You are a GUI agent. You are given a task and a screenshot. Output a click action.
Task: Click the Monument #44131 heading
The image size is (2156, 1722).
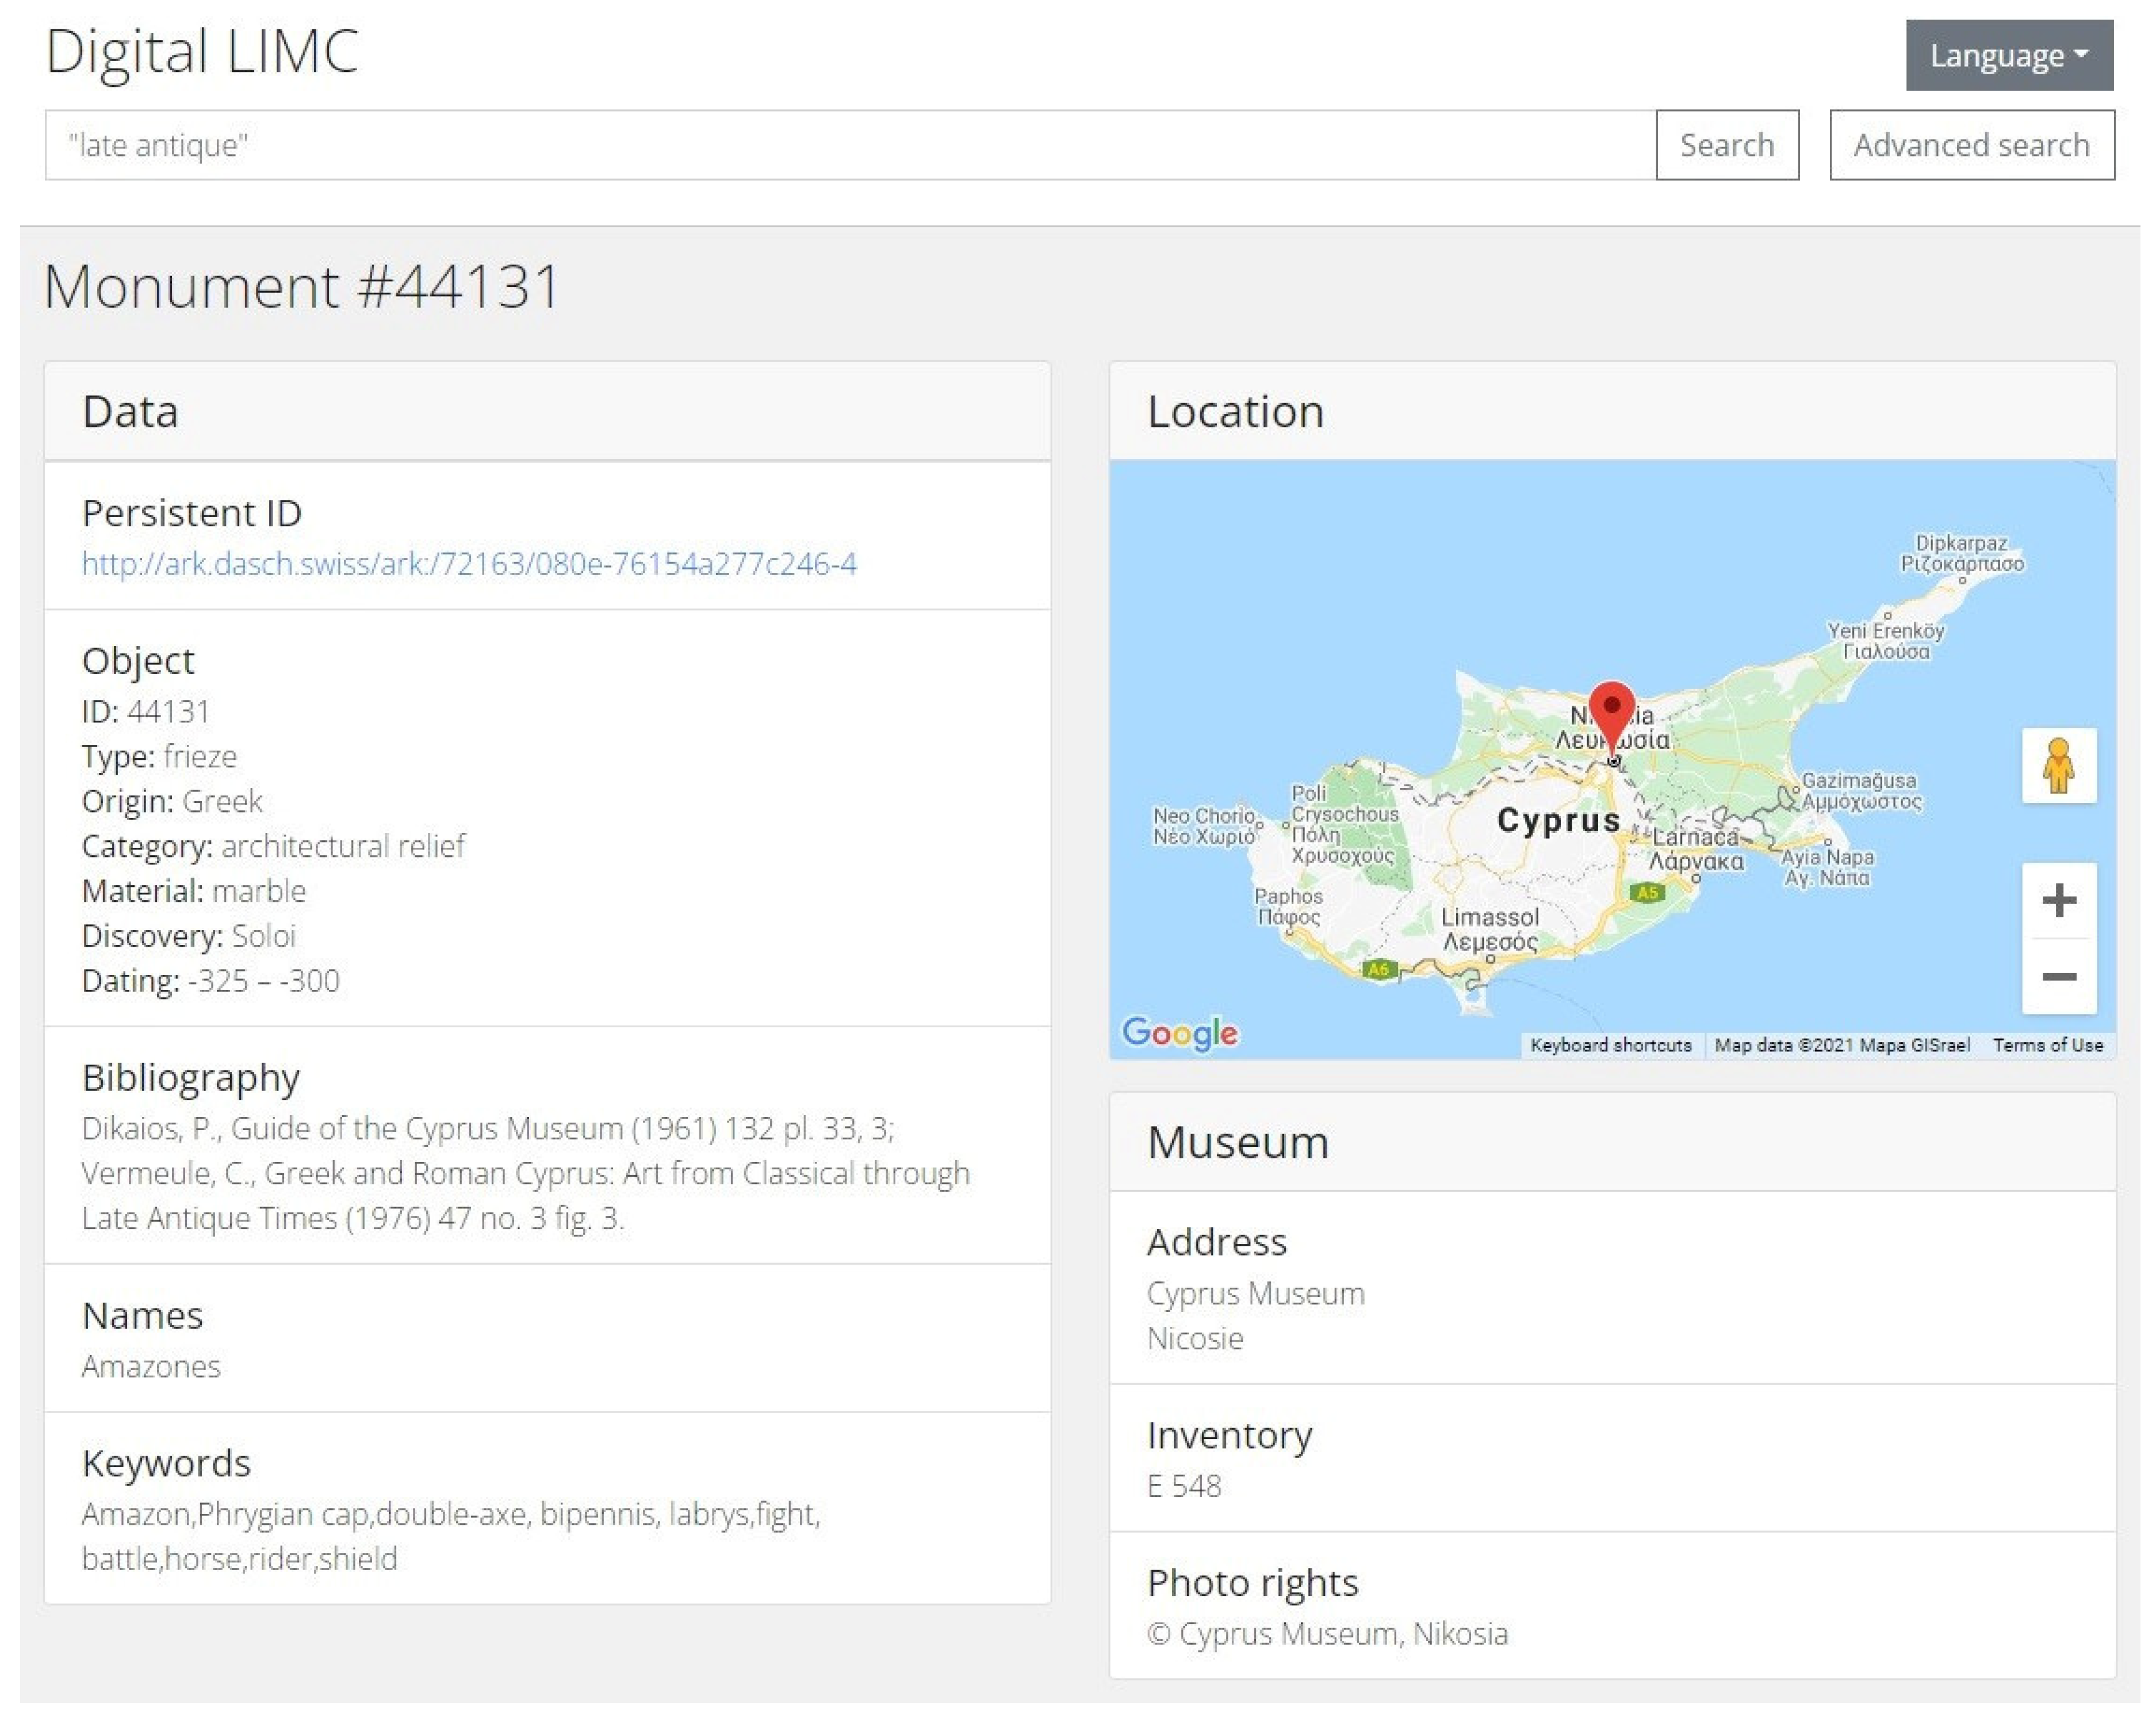pos(301,287)
